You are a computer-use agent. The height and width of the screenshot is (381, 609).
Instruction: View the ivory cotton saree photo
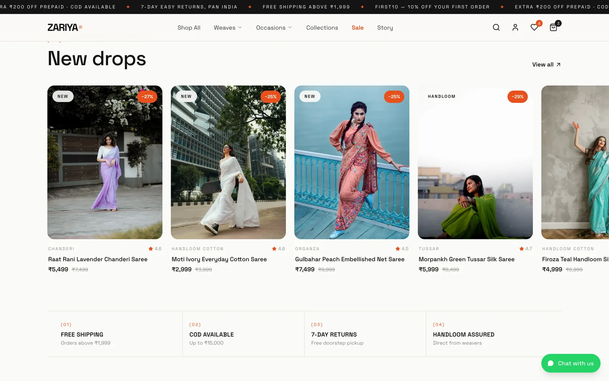tap(228, 162)
